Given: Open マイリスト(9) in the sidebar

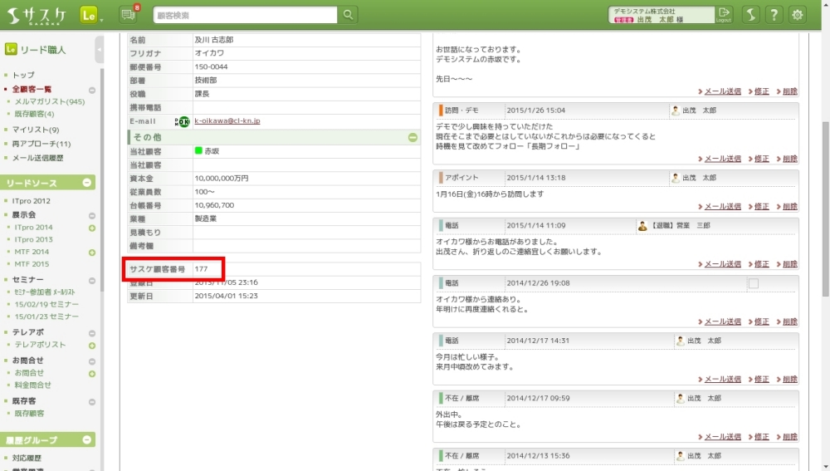Looking at the screenshot, I should pos(36,130).
